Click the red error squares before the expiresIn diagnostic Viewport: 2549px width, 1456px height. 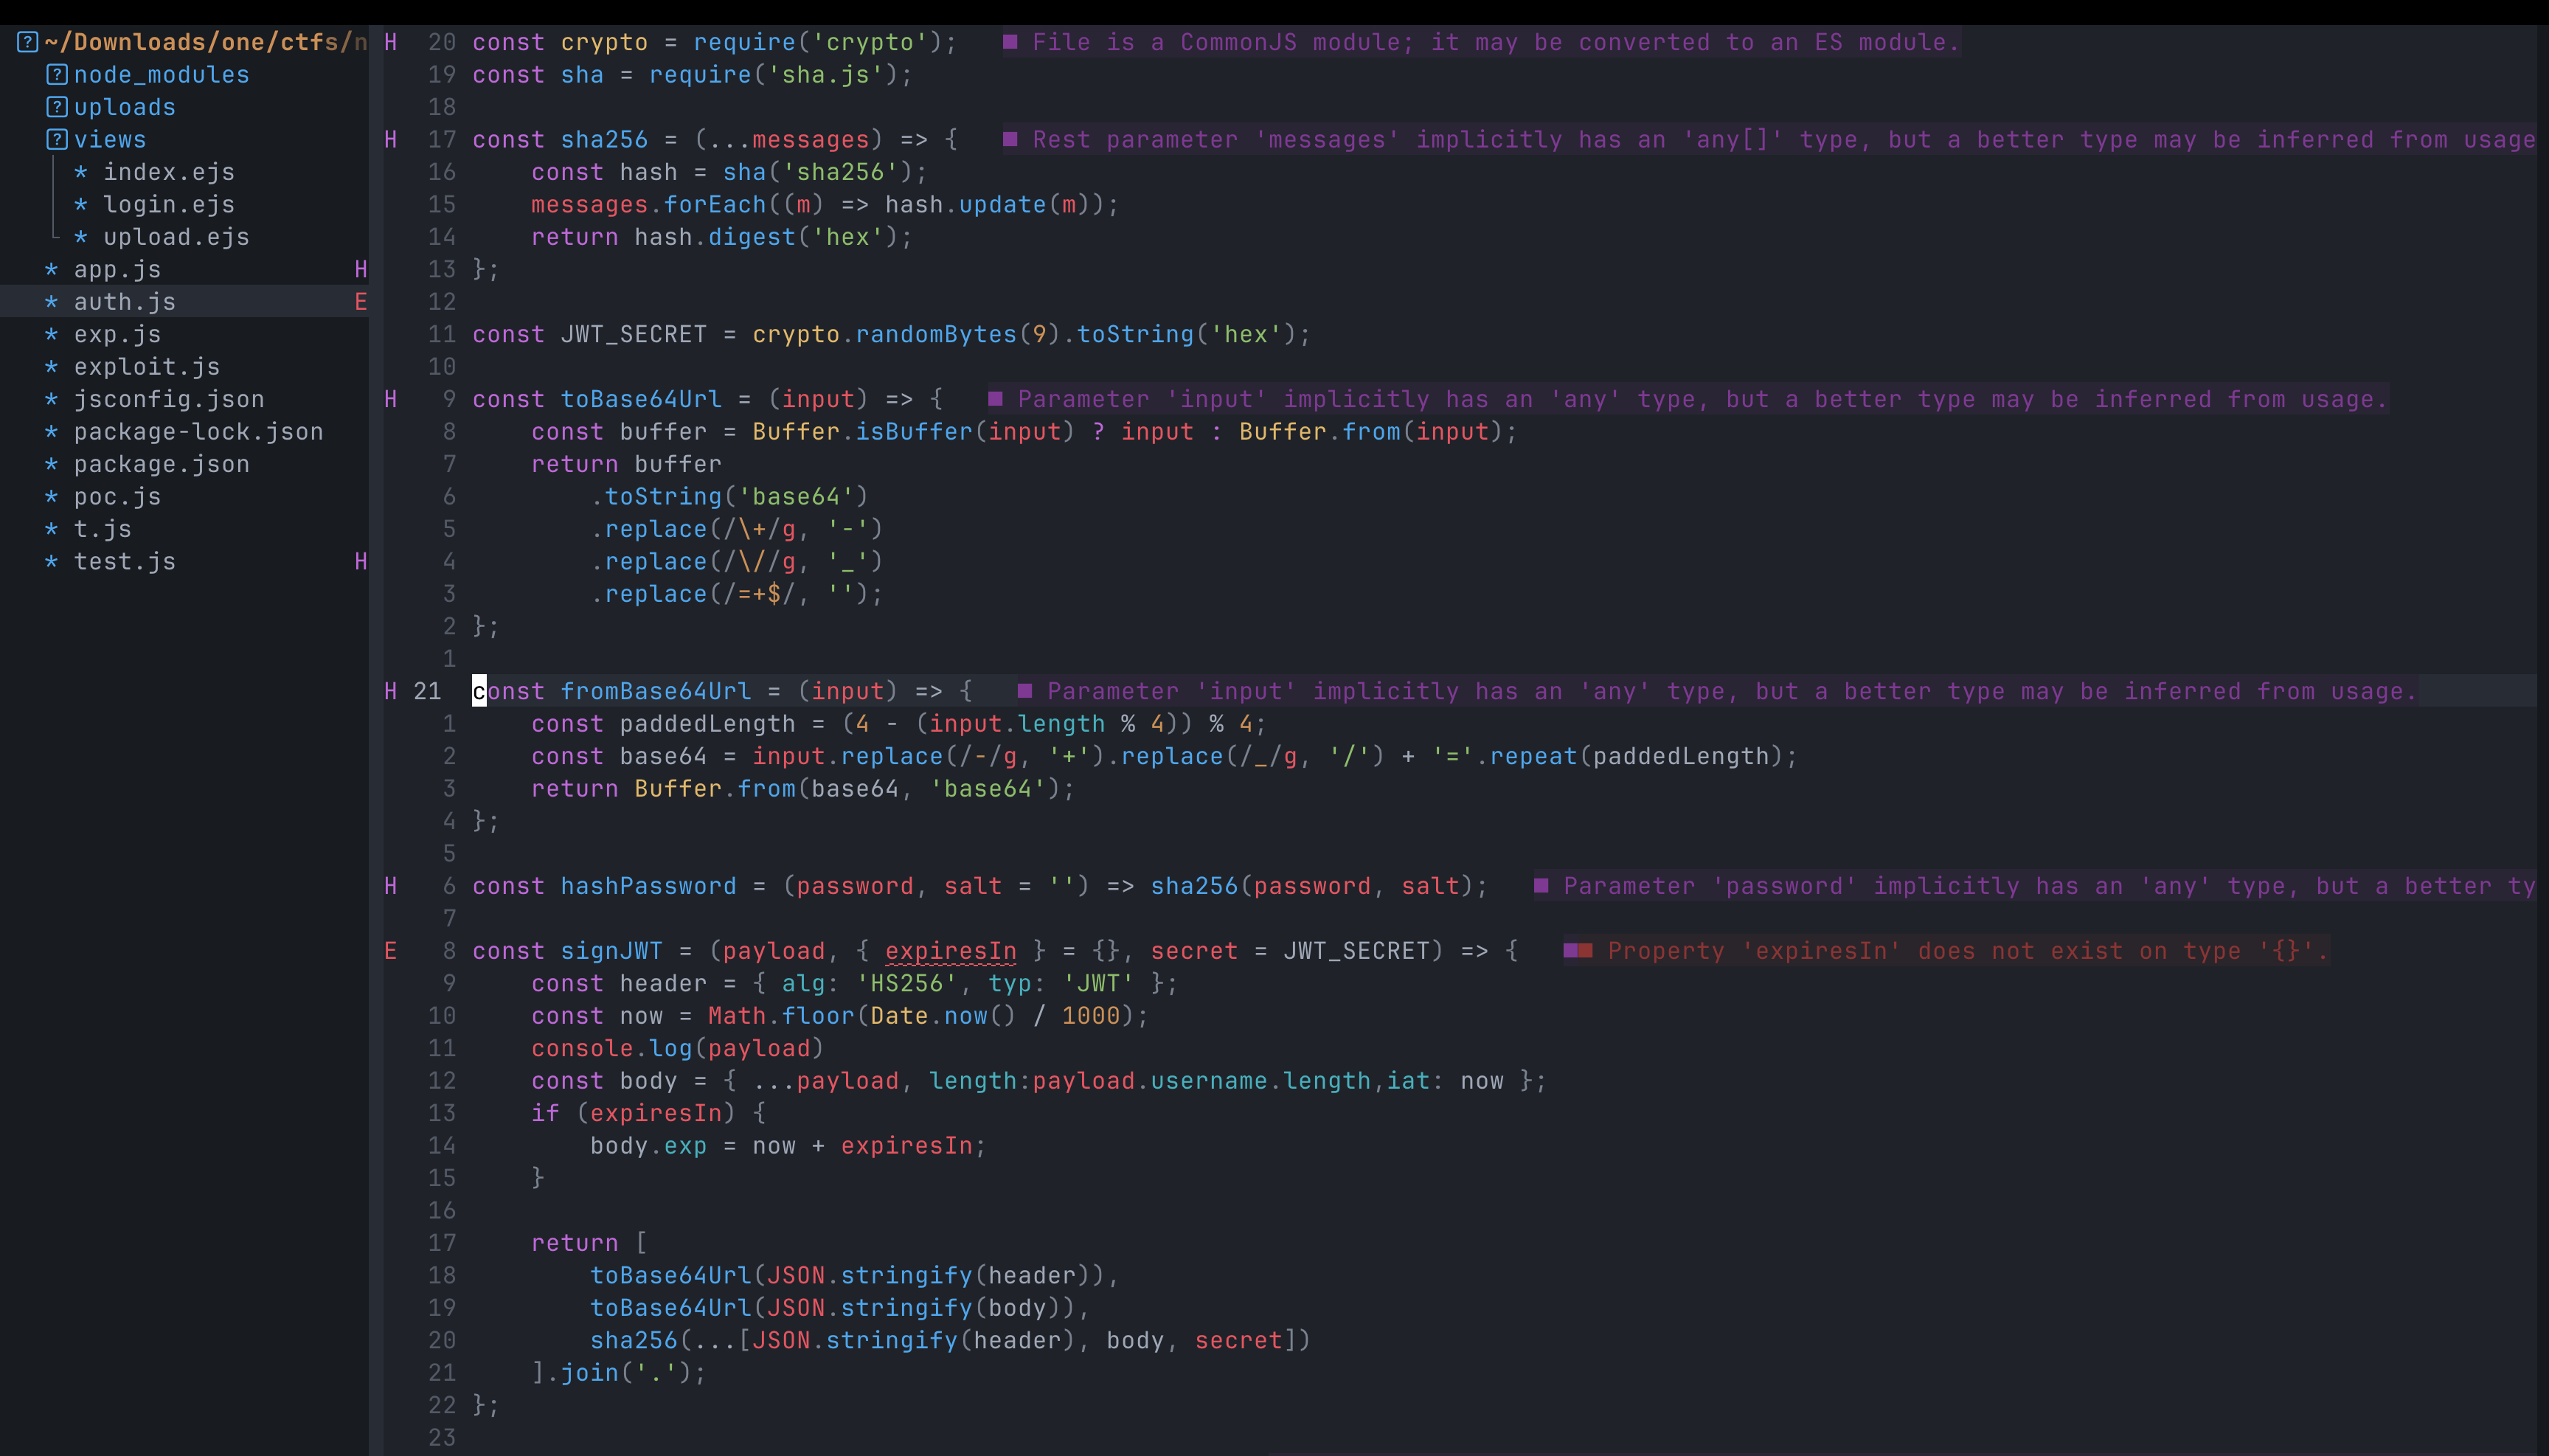tap(1578, 951)
